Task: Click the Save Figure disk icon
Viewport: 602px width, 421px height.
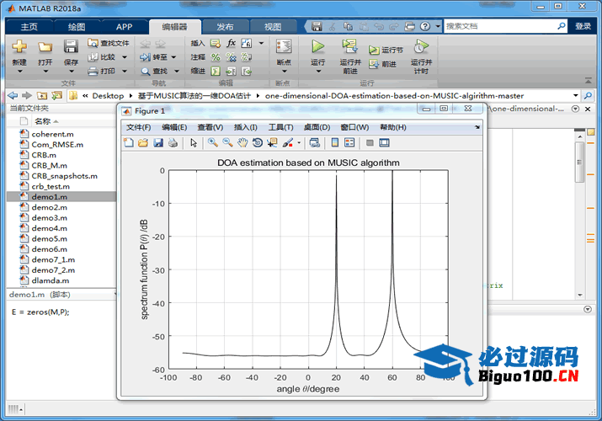Action: click(x=157, y=142)
